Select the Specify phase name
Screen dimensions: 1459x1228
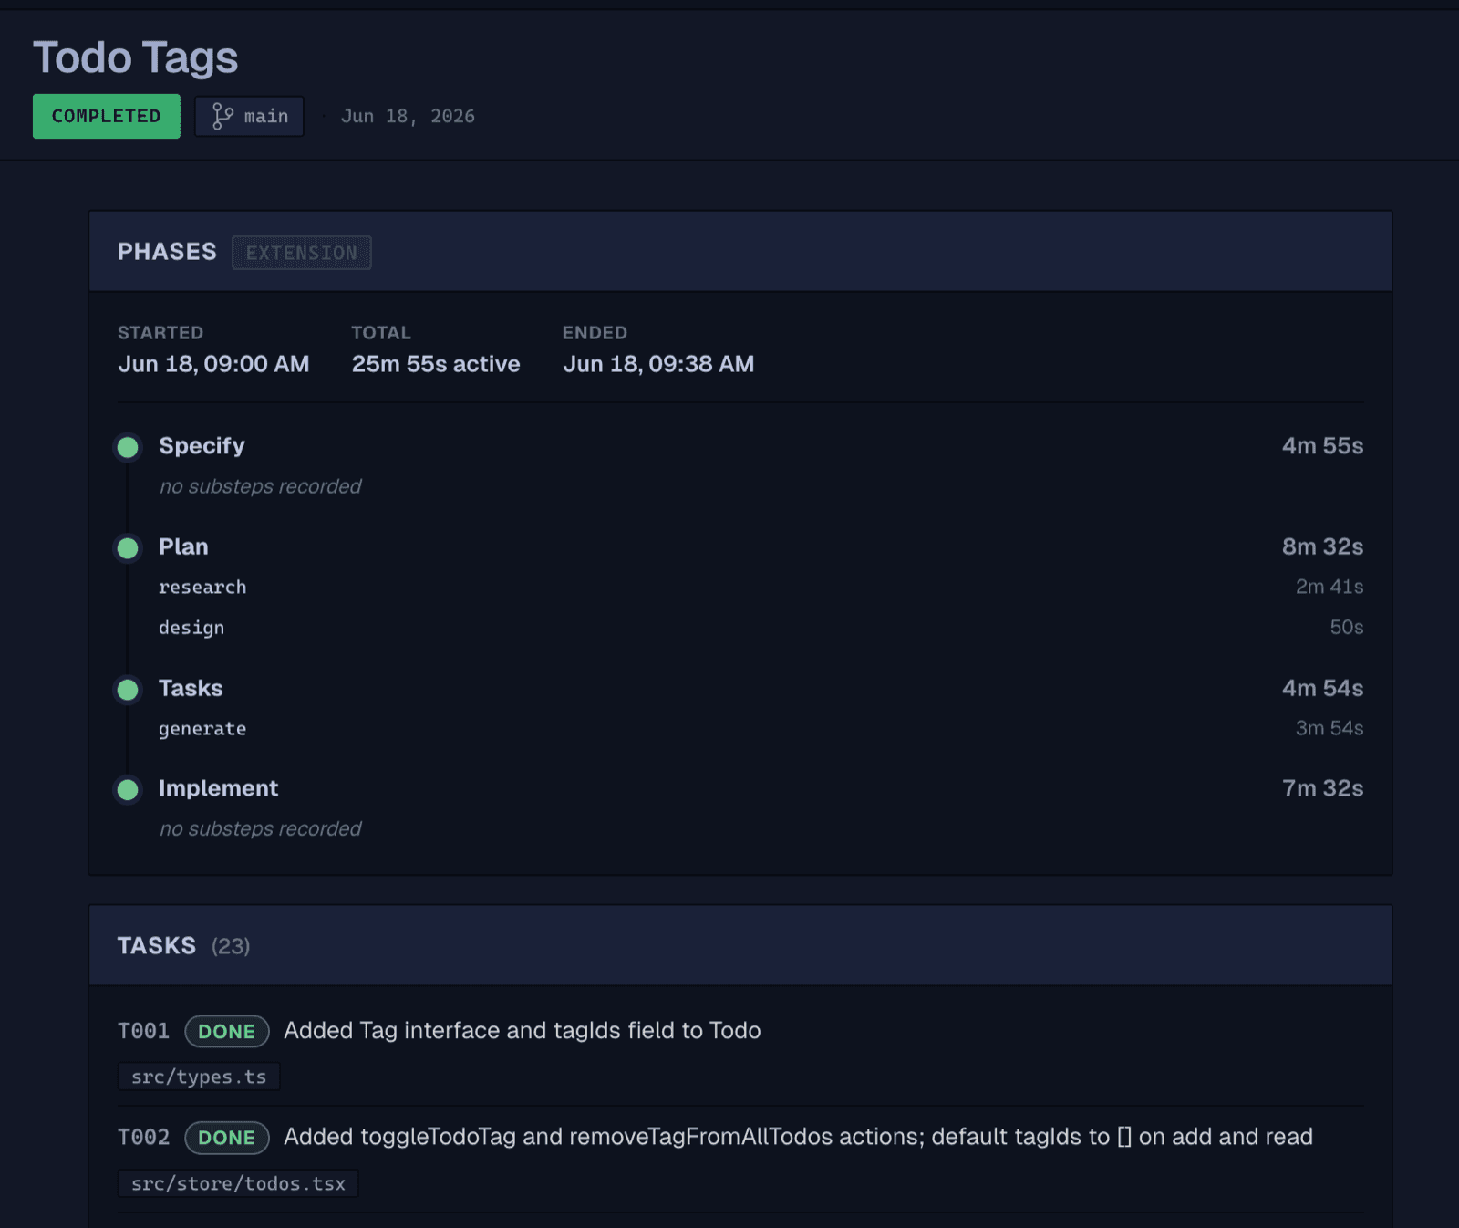pyautogui.click(x=202, y=446)
